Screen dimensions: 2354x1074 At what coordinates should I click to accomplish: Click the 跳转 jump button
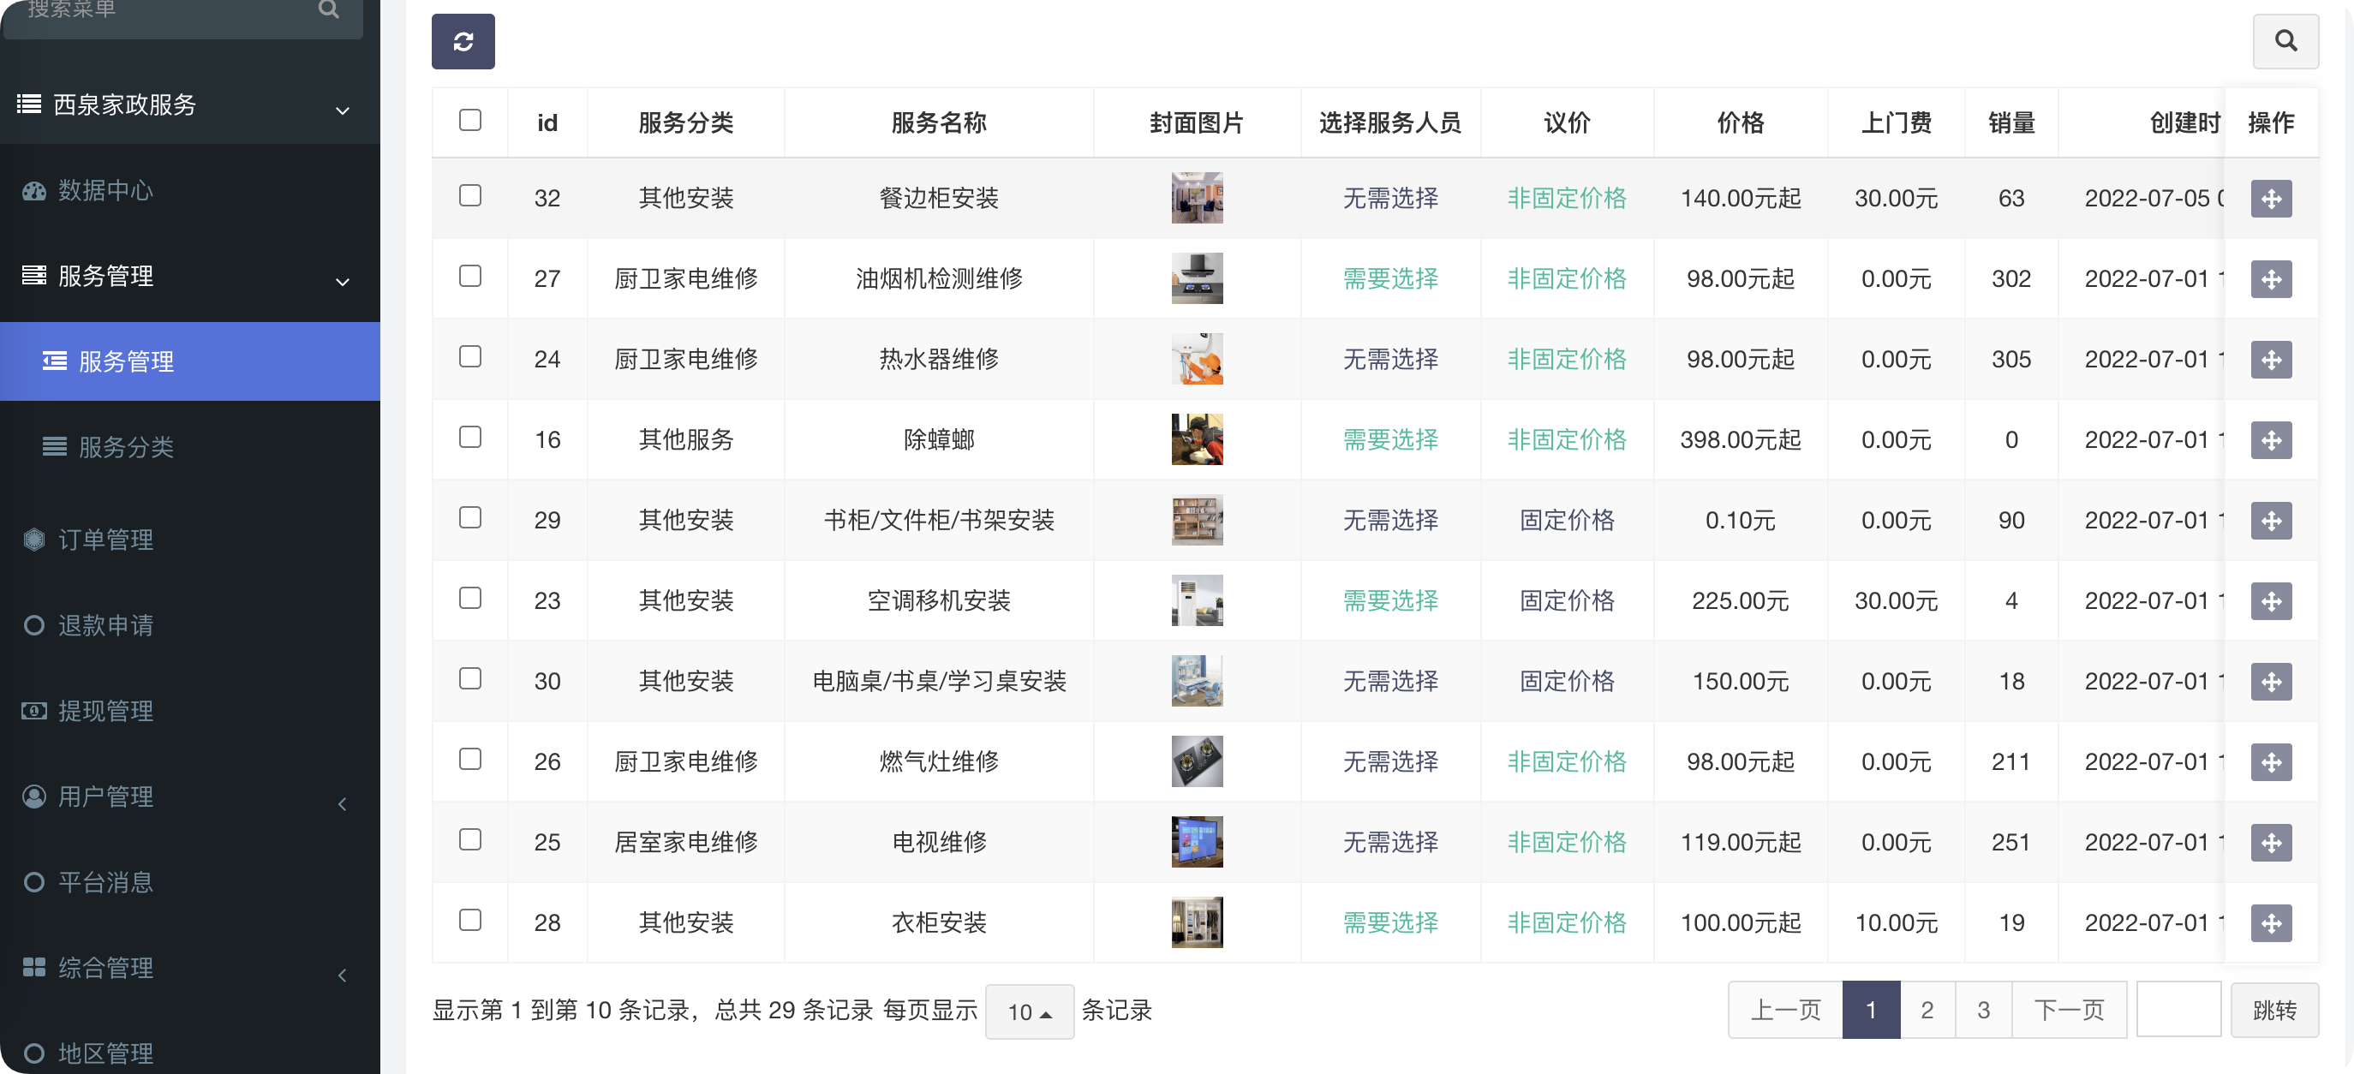tap(2273, 1010)
